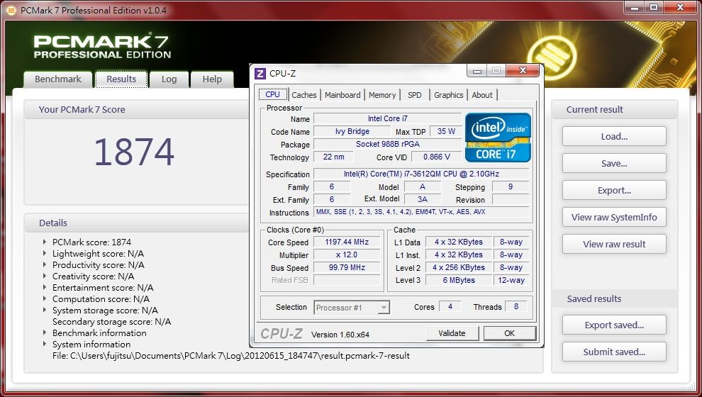Image resolution: width=702 pixels, height=397 pixels.
Task: Open the Help tab in PCMark
Action: click(x=212, y=79)
